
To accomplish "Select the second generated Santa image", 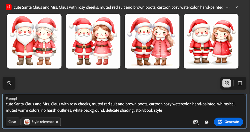I will [93, 41].
